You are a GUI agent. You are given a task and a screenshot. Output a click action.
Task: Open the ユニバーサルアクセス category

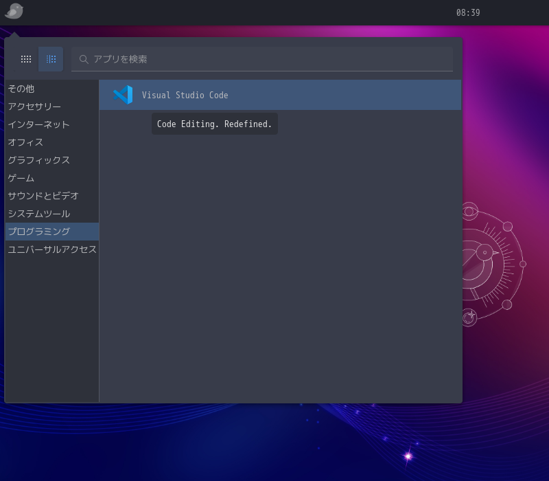[52, 249]
